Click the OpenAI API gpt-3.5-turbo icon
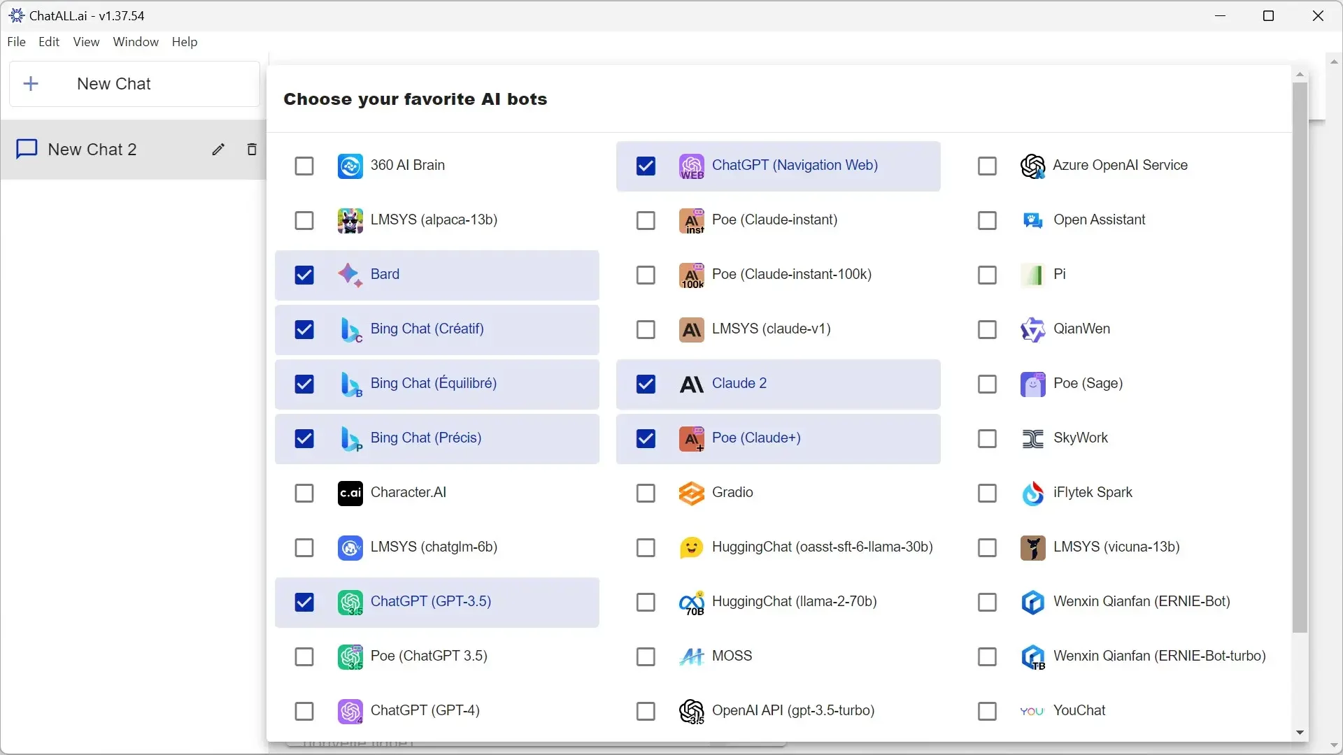Viewport: 1343px width, 755px height. click(691, 712)
